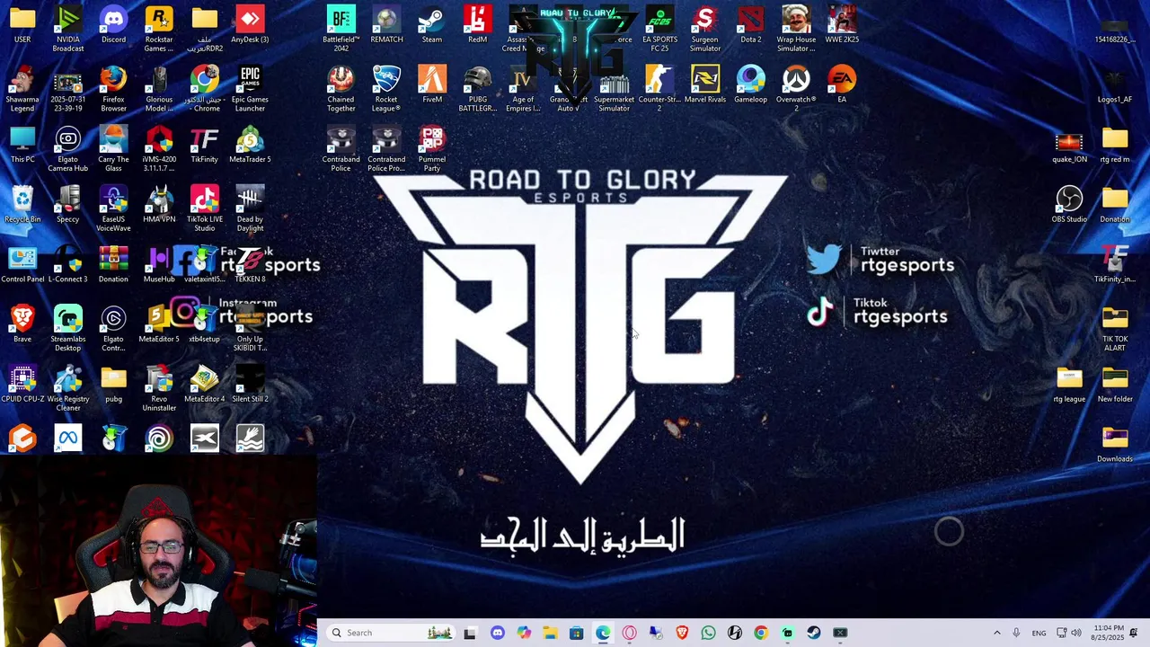Select the EaseUS VoiceWave icon
This screenshot has height=647, width=1150.
click(113, 208)
